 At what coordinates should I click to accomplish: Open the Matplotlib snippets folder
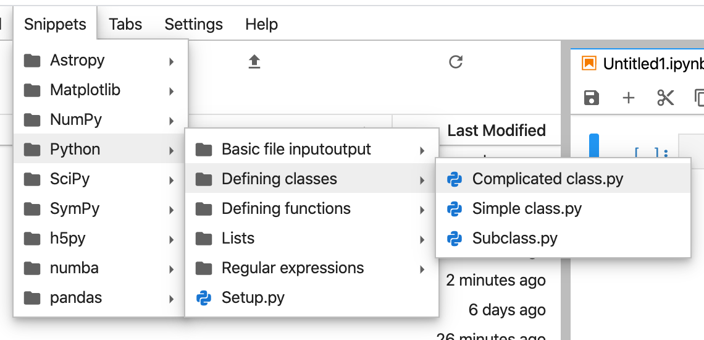coord(85,90)
